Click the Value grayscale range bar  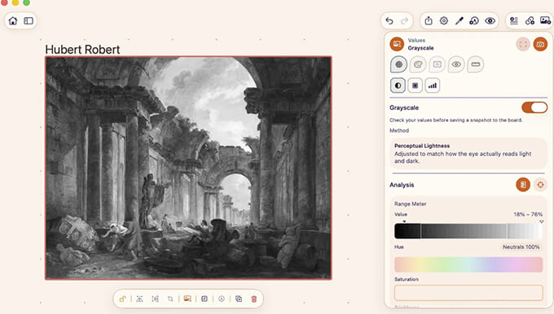point(468,231)
